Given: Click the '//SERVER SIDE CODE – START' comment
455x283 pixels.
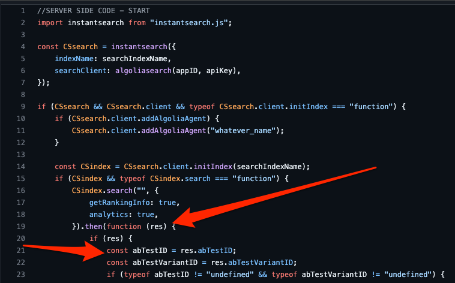Looking at the screenshot, I should 94,11.
